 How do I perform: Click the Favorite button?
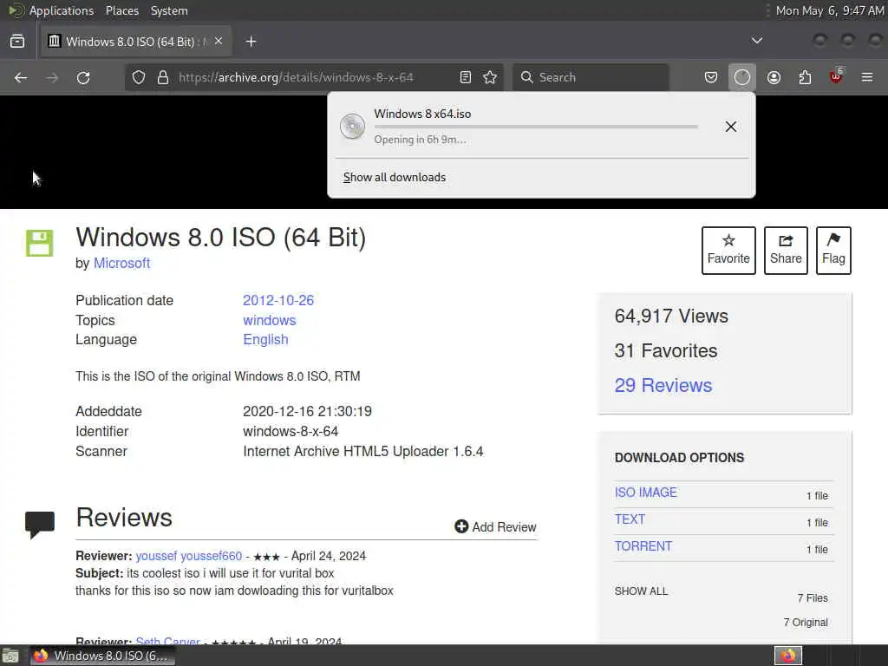click(x=728, y=251)
